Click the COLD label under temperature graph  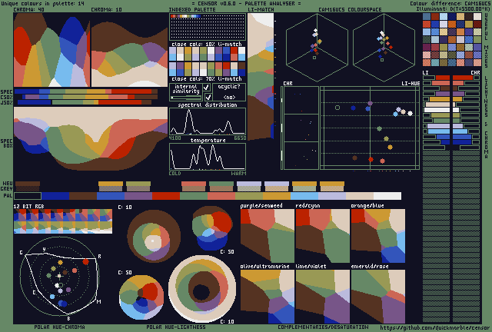tap(175, 173)
